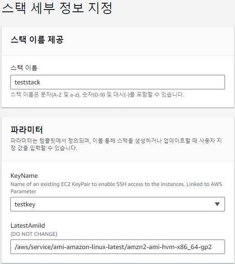The image size is (235, 264).
Task: Click the '파라미터' section heading
Action: click(27, 130)
